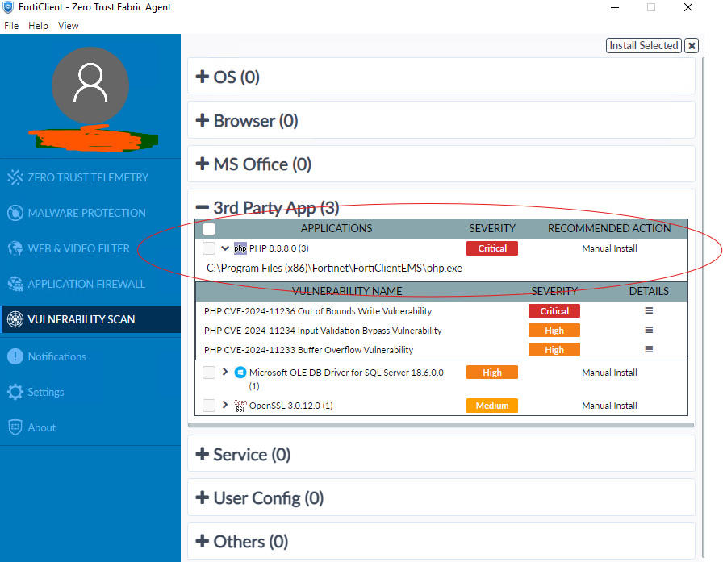Click the Microsoft OLE DB Driver icon
This screenshot has height=562, width=723.
click(x=240, y=373)
